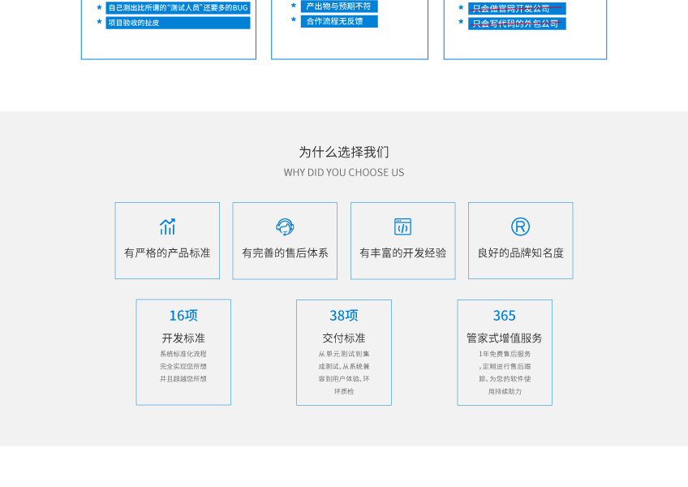Click the 从单元测试到集 description line

coord(344,354)
